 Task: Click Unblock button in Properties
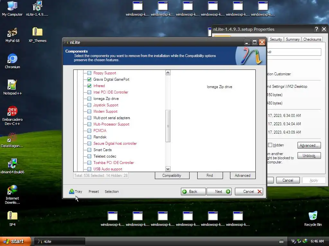(x=309, y=155)
